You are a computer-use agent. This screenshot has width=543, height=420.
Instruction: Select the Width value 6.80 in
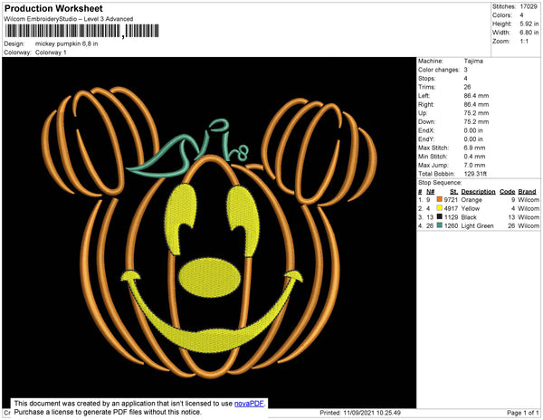529,33
